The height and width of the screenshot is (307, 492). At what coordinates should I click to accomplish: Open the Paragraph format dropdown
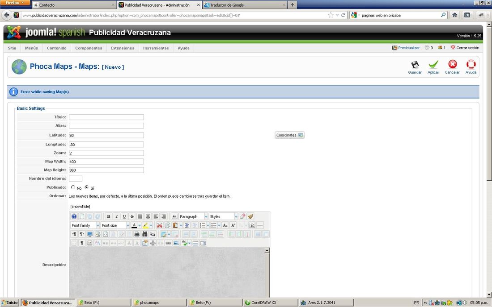(x=193, y=216)
